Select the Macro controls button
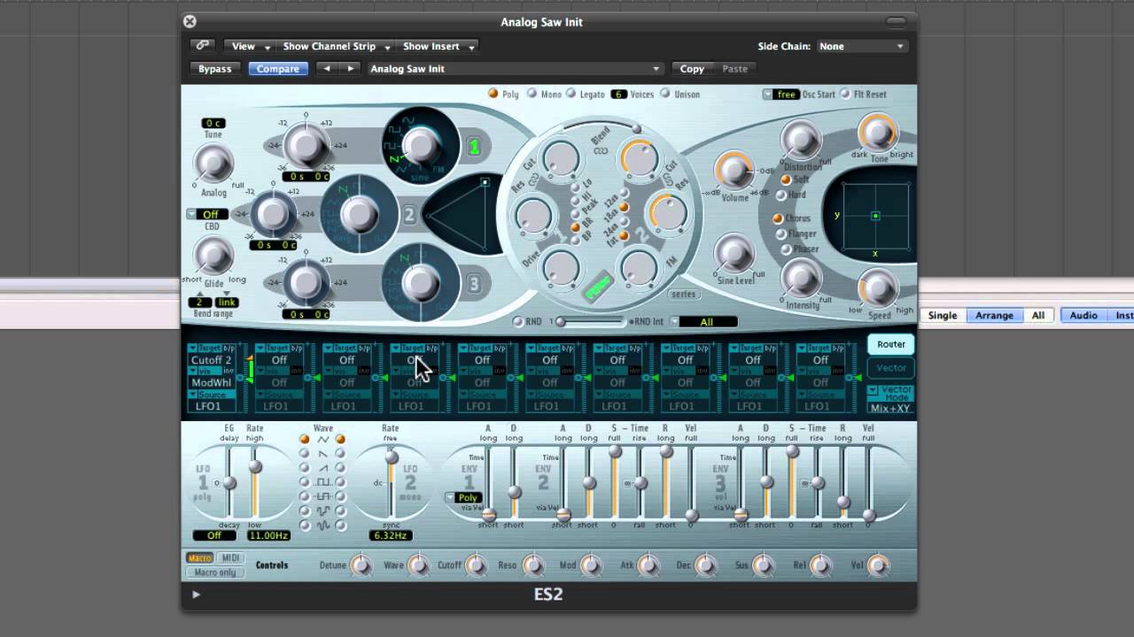The image size is (1134, 637). [200, 558]
